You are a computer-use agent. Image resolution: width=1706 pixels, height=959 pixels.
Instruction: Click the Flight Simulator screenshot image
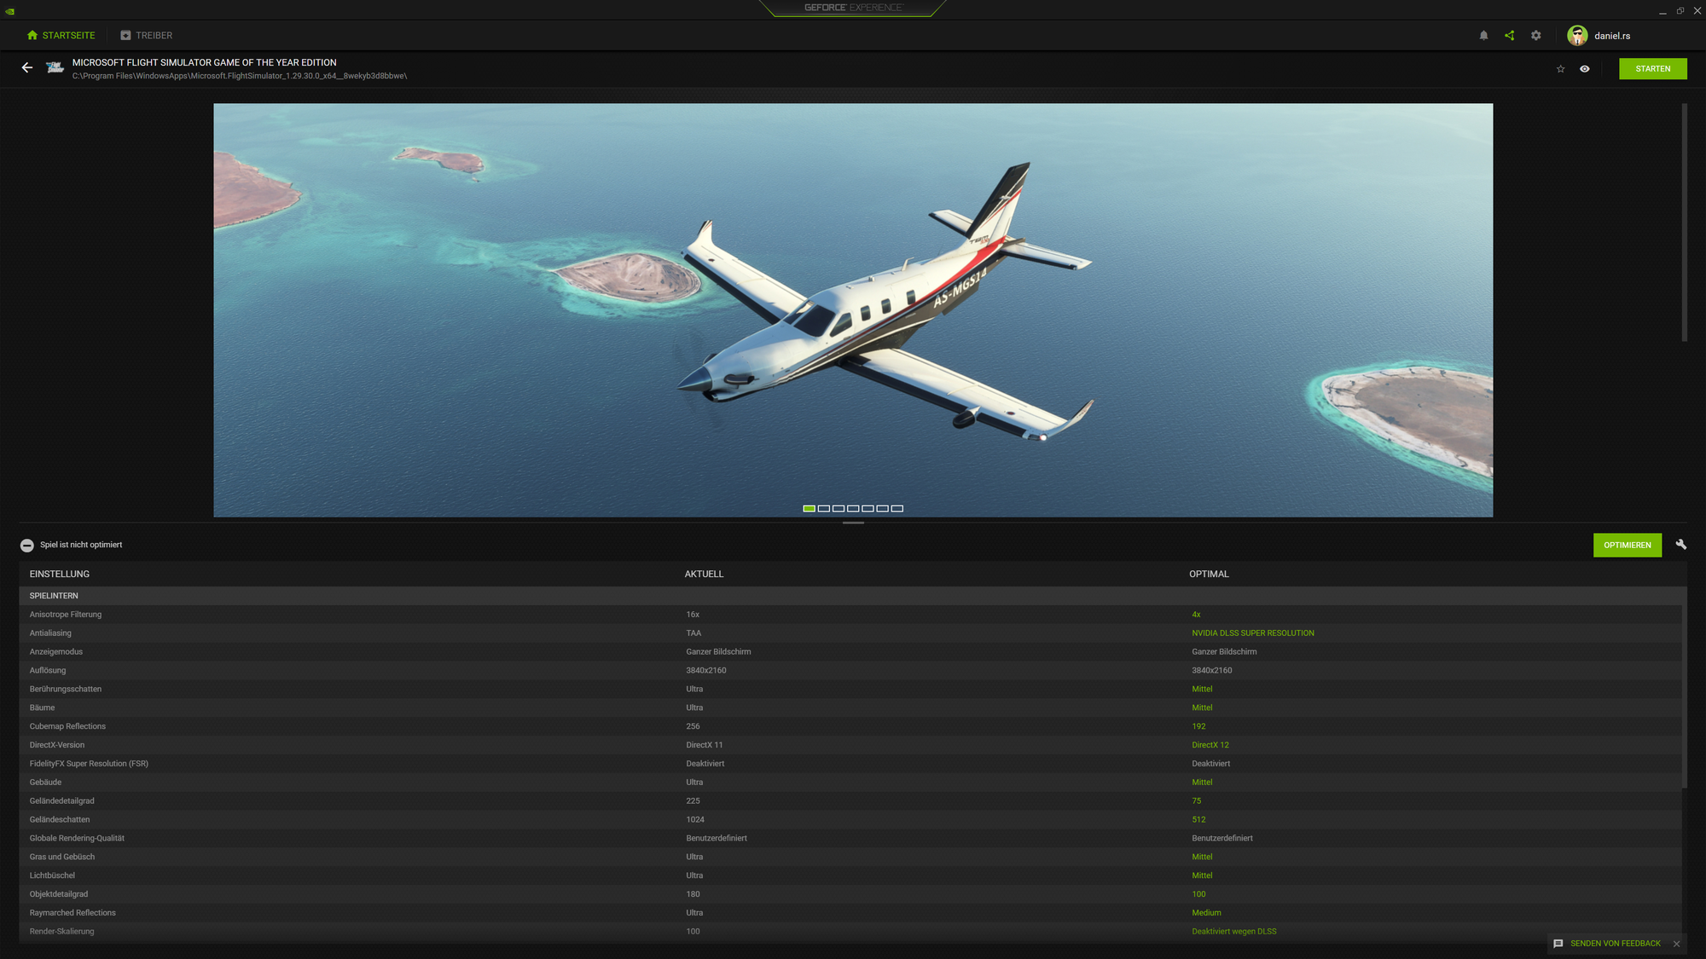(x=853, y=310)
